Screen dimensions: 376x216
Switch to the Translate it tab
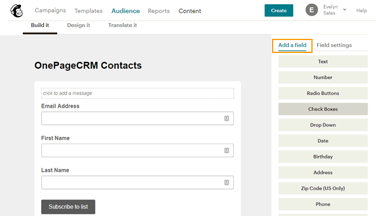pyautogui.click(x=123, y=25)
